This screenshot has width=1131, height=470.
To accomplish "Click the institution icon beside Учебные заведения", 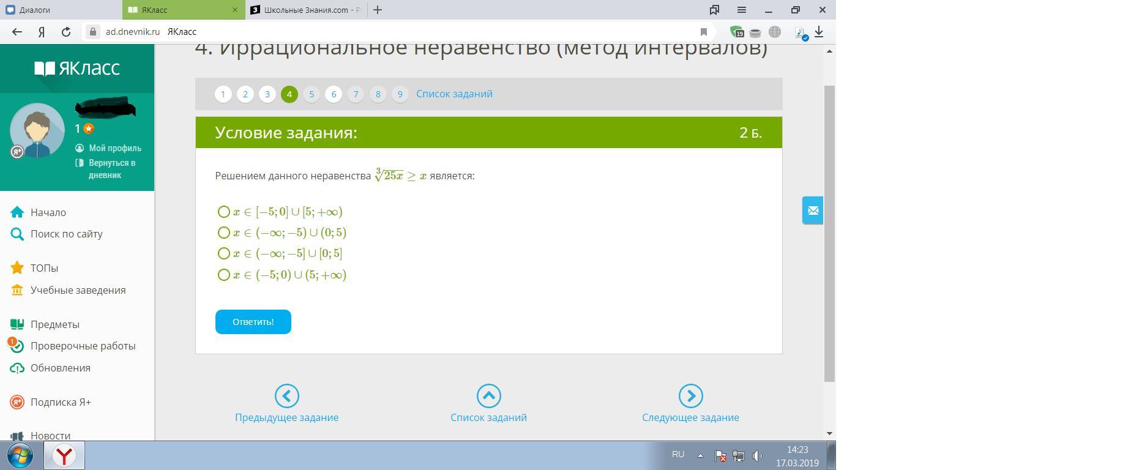I will tap(17, 290).
